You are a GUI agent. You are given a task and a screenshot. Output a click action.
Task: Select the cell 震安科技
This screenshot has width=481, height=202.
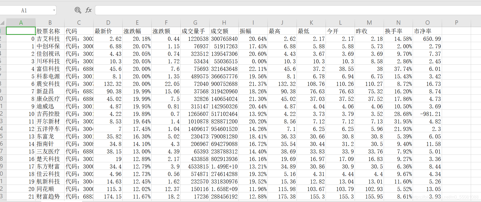click(x=50, y=84)
